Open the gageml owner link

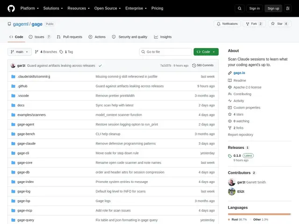coord(21,24)
